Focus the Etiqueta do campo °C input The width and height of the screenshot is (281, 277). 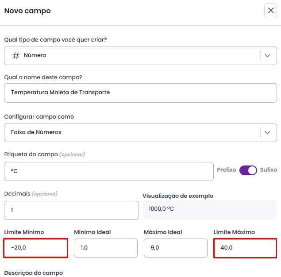point(108,171)
